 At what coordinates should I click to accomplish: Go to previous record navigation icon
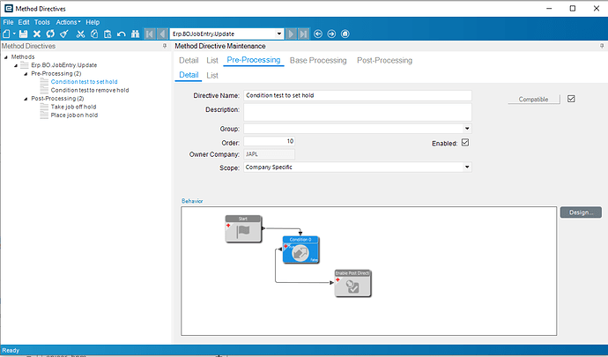click(x=163, y=33)
